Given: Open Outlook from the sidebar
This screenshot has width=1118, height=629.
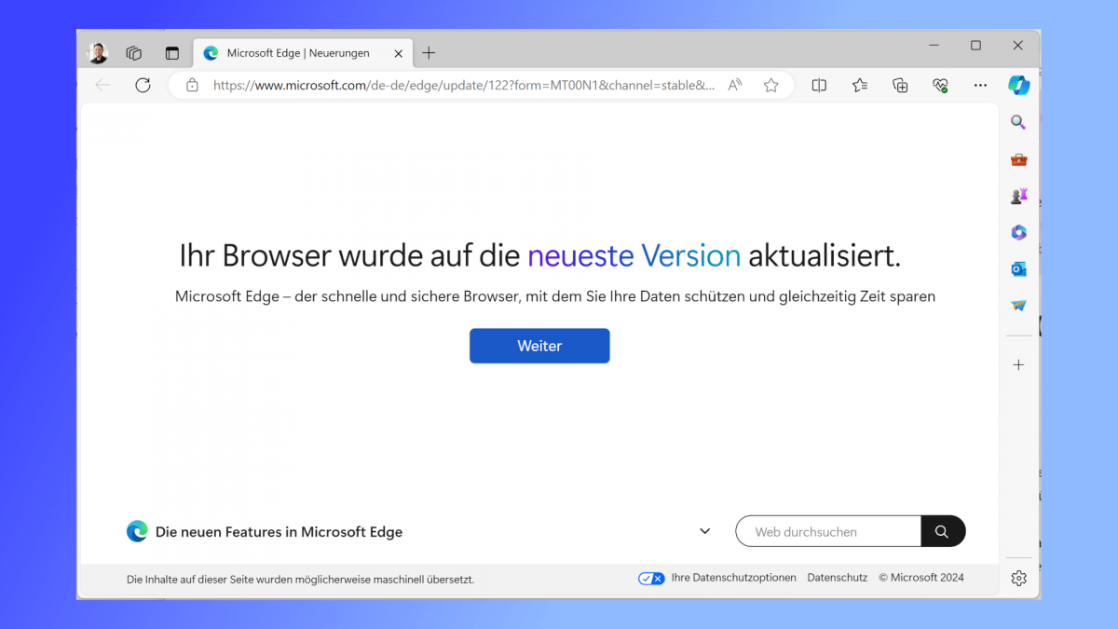Looking at the screenshot, I should click(1018, 268).
